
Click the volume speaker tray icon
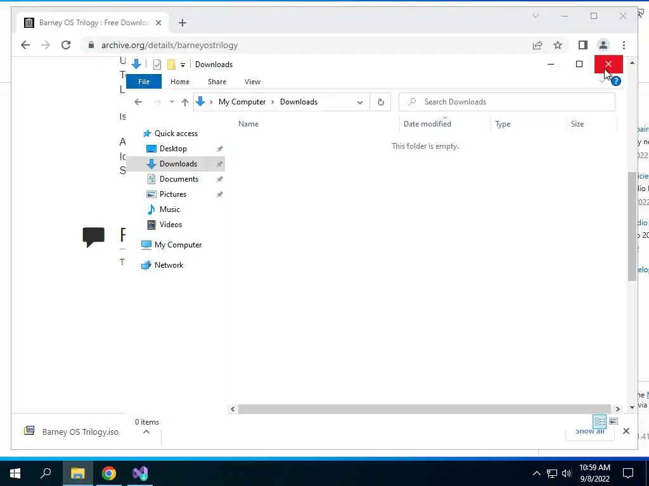click(567, 473)
